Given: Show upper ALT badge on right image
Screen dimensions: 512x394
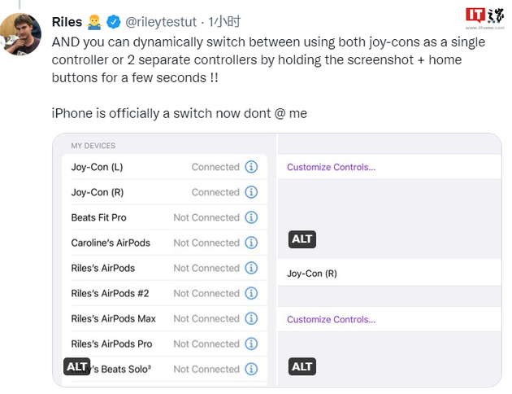Looking at the screenshot, I should [x=302, y=239].
